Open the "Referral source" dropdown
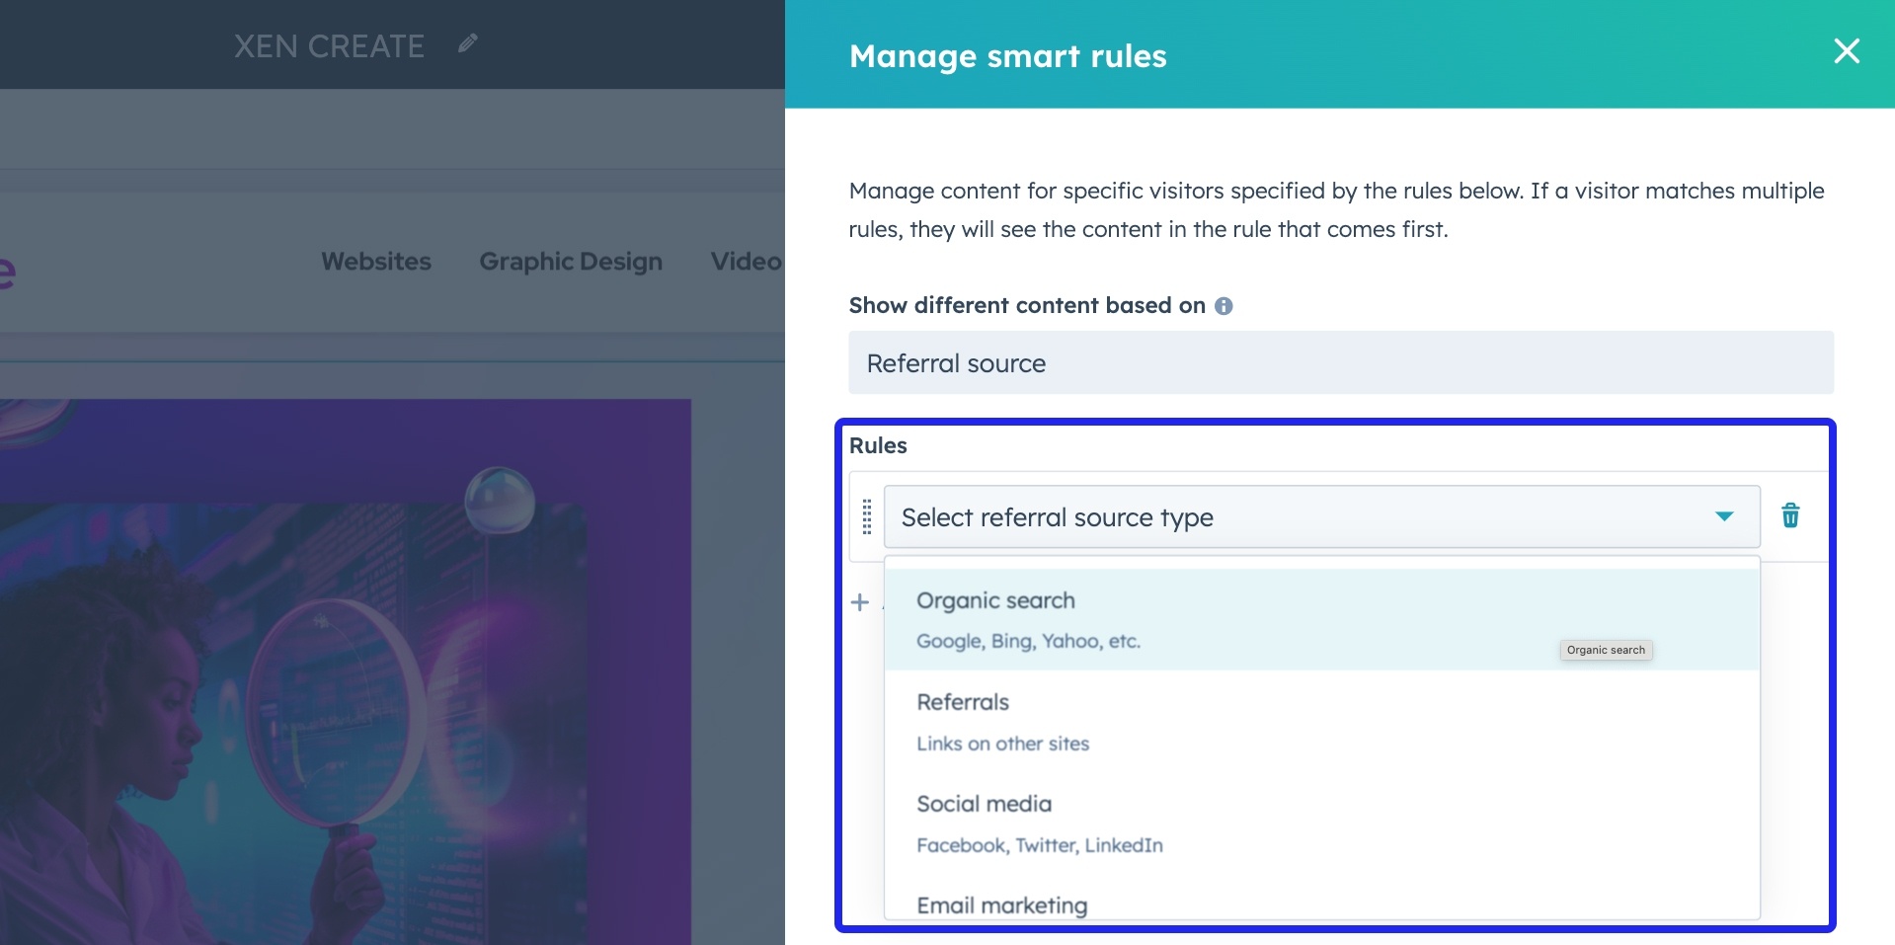 [x=1338, y=362]
